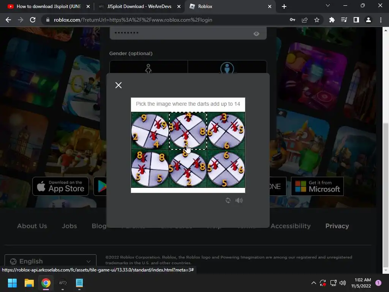Switch to How to download JJsploit tab

click(49, 6)
